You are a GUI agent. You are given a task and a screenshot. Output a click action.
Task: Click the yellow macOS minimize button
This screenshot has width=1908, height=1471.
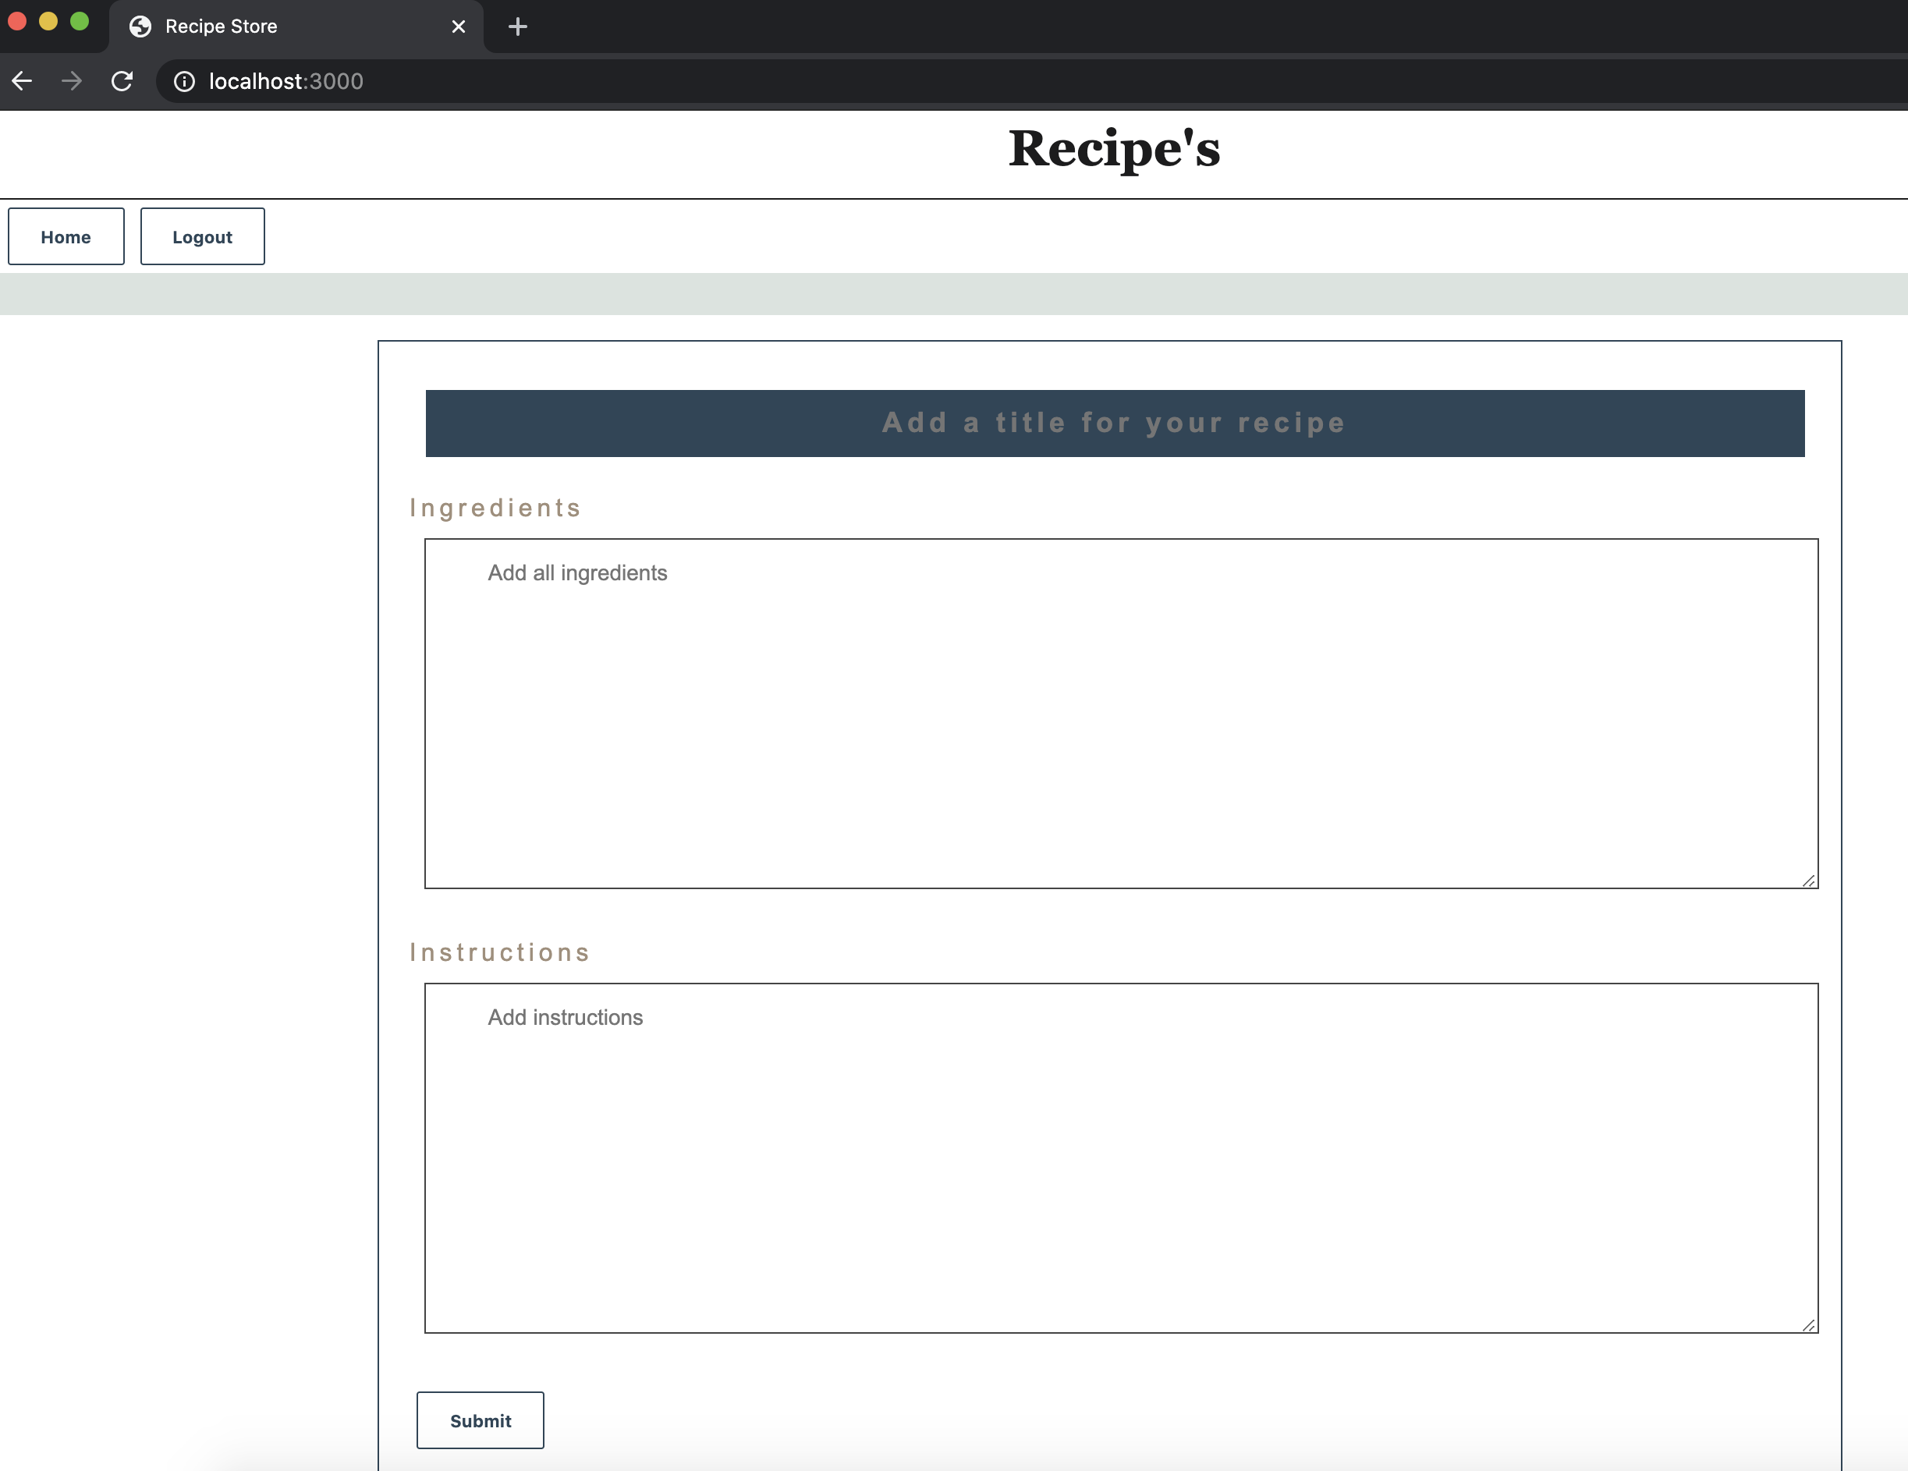click(48, 22)
